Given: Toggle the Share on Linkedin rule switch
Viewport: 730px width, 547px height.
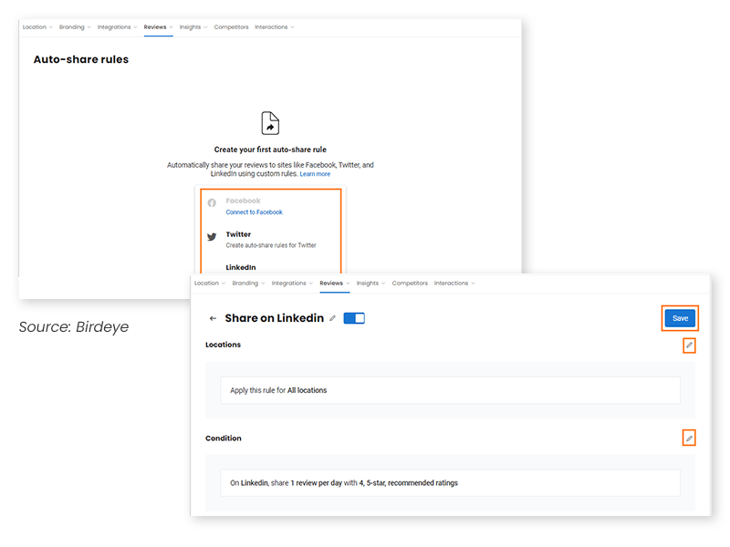Looking at the screenshot, I should coord(354,318).
